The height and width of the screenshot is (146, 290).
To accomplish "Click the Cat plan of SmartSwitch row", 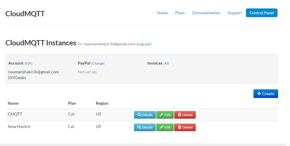I will tap(71, 127).
